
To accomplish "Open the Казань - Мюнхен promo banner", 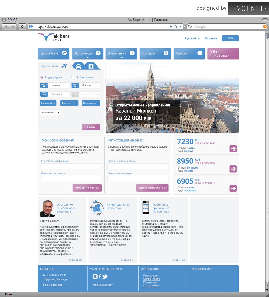I will (146, 112).
